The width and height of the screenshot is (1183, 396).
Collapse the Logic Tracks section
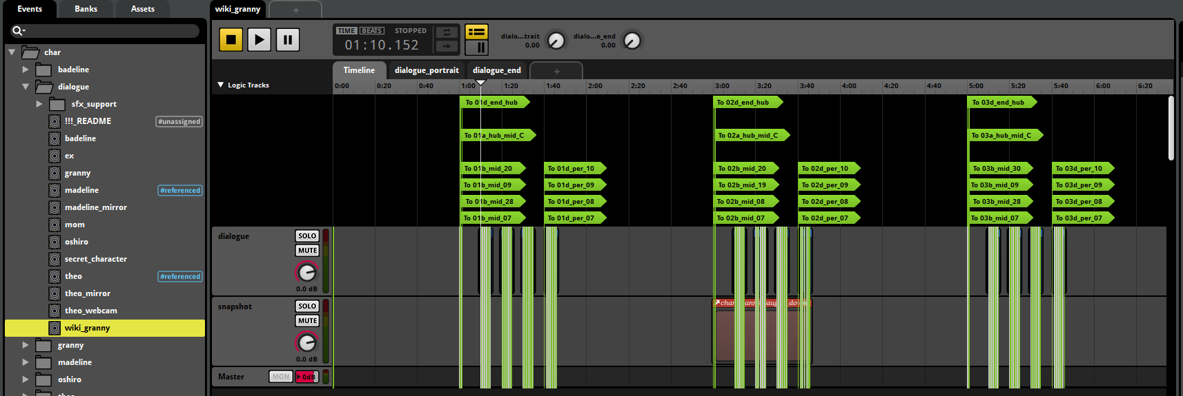(x=221, y=85)
